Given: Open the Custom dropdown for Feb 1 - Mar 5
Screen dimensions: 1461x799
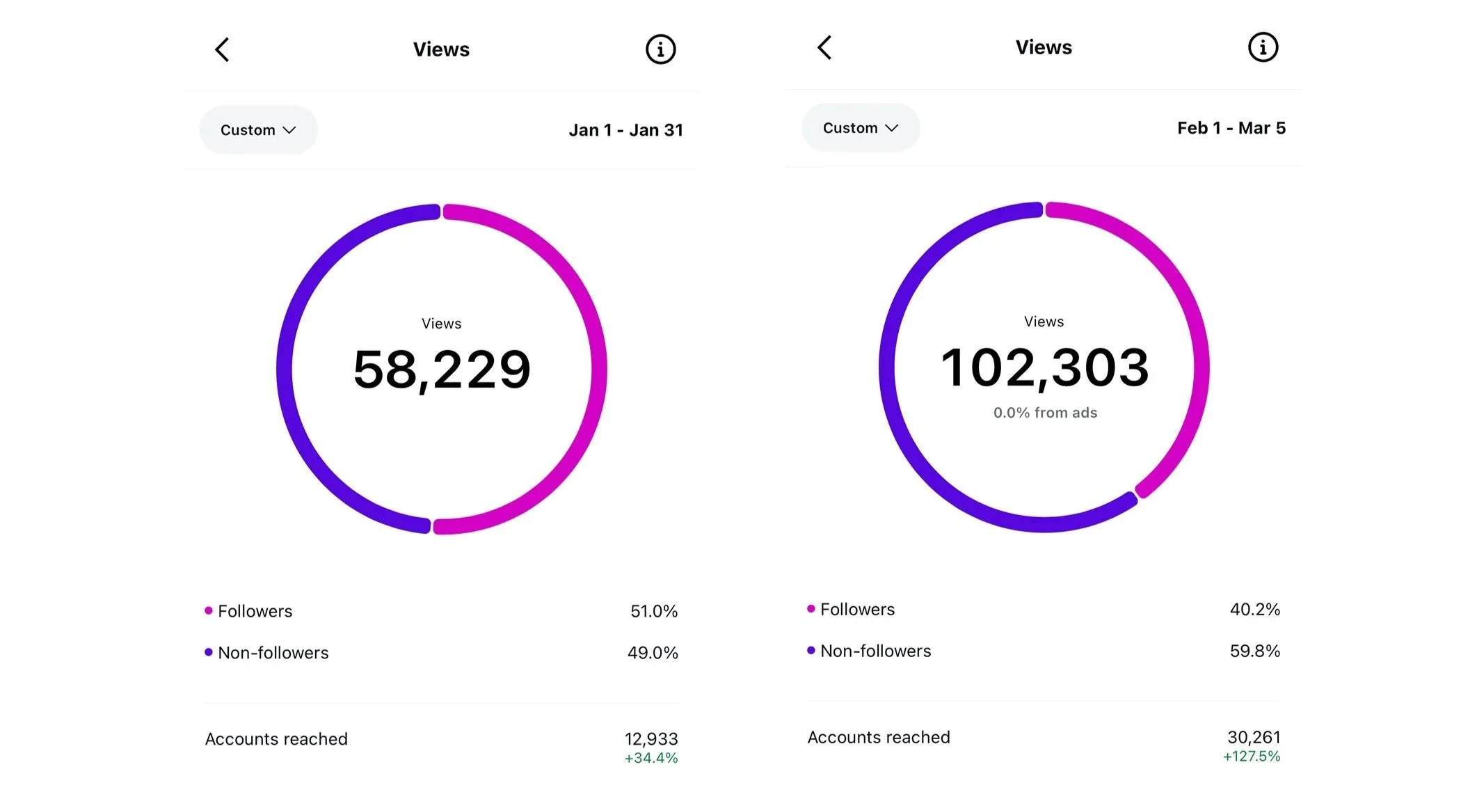Looking at the screenshot, I should [x=861, y=128].
